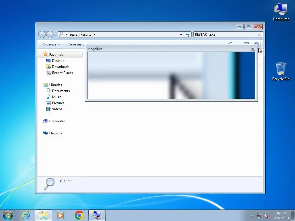Refresh the Search Results address bar
Viewport: 295px width, 221px height.
point(188,35)
